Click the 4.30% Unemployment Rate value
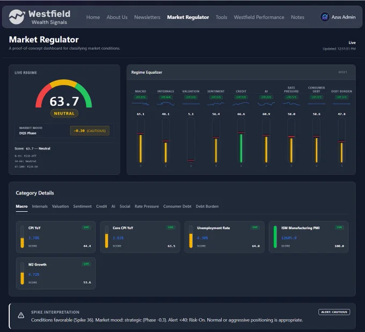Screen dimensions: 365x332 [202, 238]
